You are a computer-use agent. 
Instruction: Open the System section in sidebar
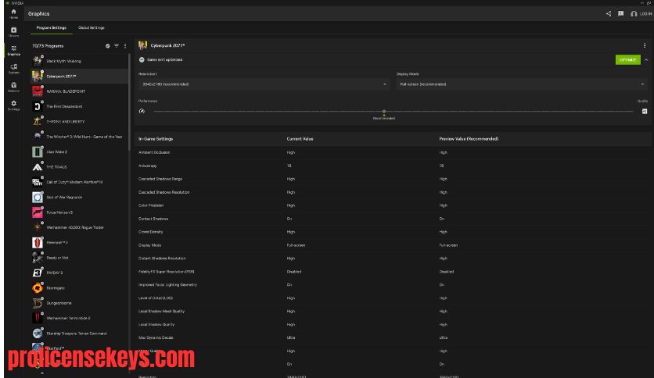tap(14, 69)
